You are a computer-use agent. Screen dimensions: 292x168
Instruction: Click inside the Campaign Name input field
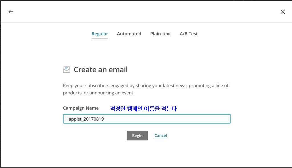[147, 119]
